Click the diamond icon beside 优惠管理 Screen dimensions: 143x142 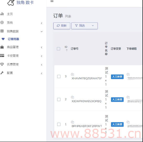coord(2,64)
